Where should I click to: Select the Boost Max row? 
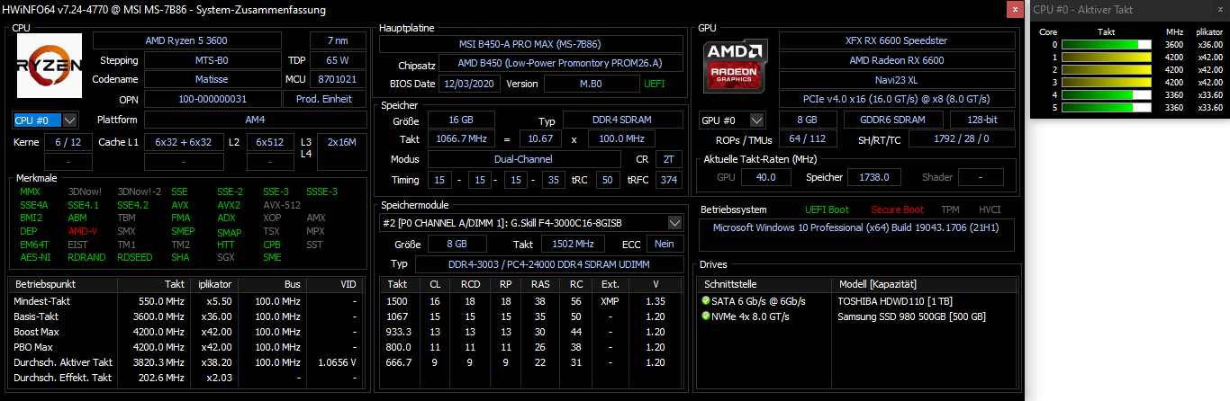coord(187,332)
